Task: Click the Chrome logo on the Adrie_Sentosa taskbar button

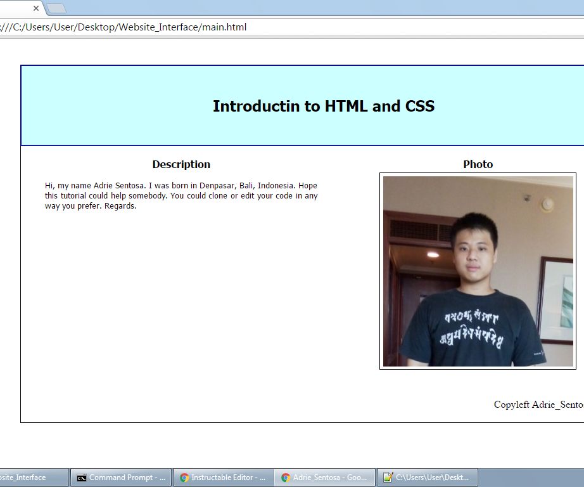Action: click(285, 477)
